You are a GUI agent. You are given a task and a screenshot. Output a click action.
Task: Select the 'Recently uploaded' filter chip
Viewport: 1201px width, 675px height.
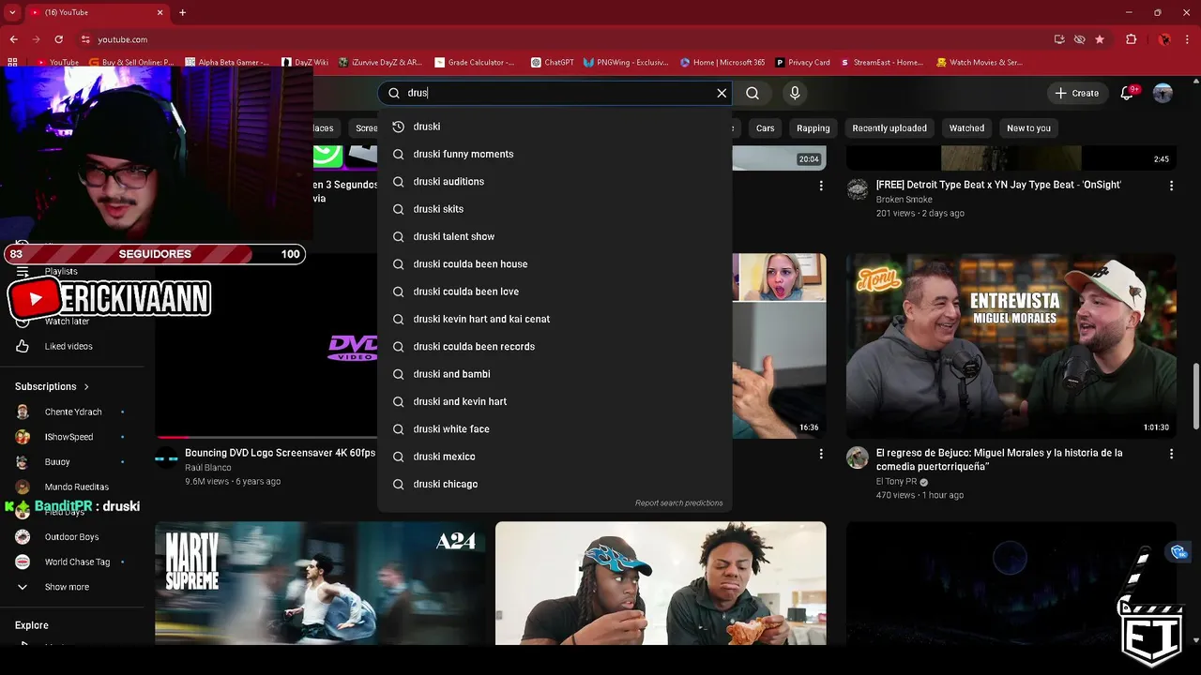point(889,128)
